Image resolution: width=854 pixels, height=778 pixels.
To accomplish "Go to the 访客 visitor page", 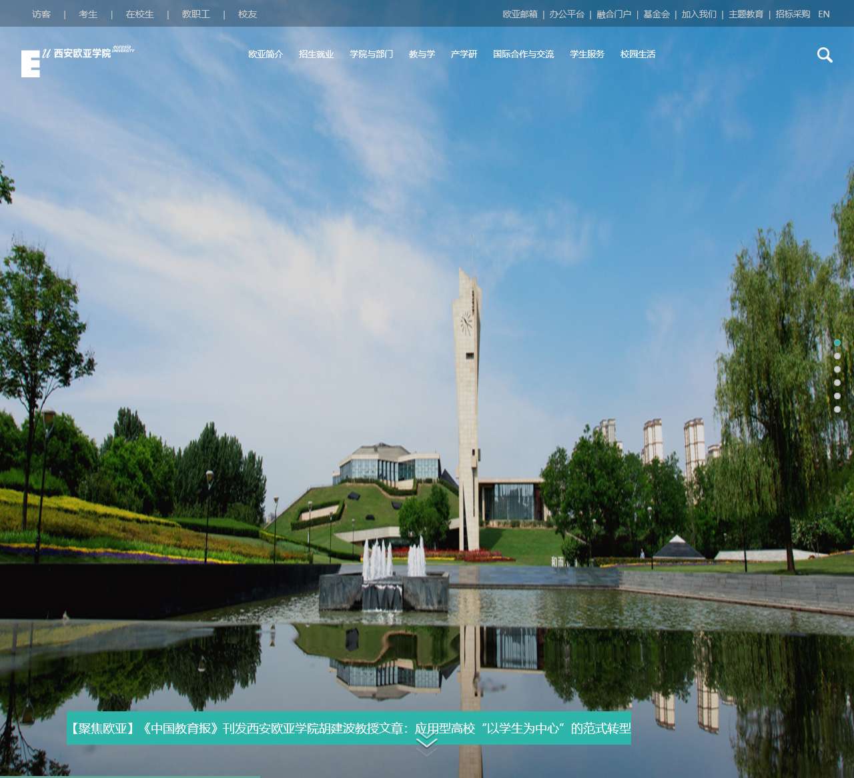I will coord(41,14).
